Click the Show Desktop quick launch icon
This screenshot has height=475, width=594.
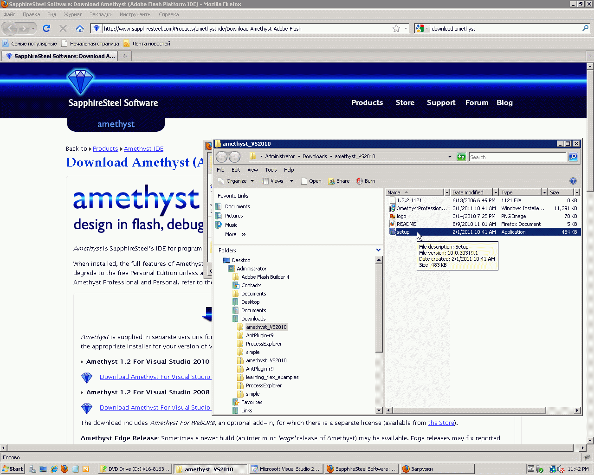pos(43,469)
